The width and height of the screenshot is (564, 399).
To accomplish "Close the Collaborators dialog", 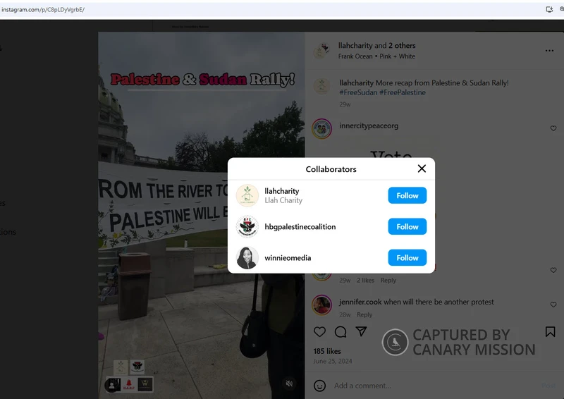I will 422,168.
